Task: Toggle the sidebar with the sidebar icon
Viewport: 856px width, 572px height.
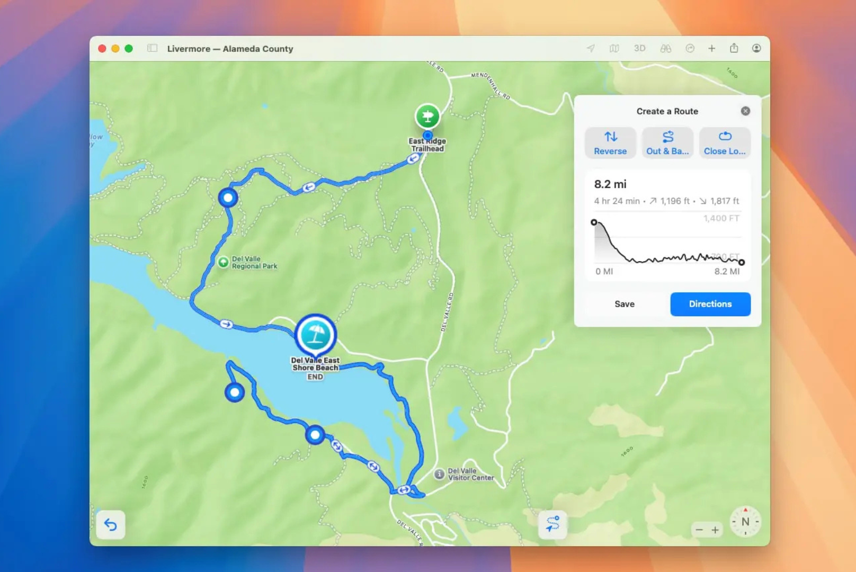Action: (x=152, y=48)
